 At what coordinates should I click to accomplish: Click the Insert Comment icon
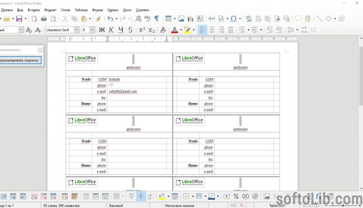pos(298,19)
